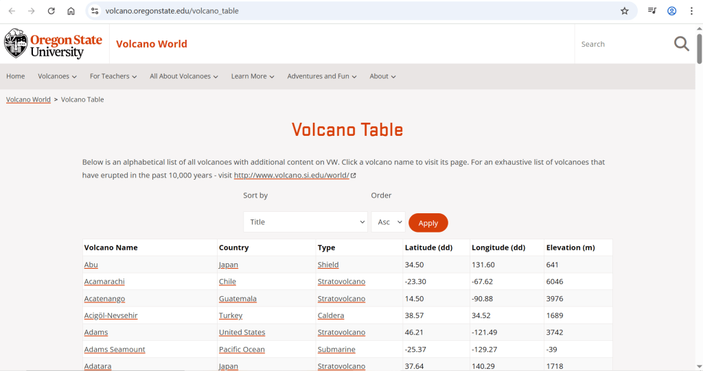Go to browser home icon
Viewport: 703px width, 371px height.
point(71,11)
